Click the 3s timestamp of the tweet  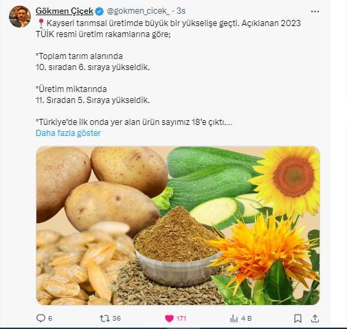pos(181,11)
